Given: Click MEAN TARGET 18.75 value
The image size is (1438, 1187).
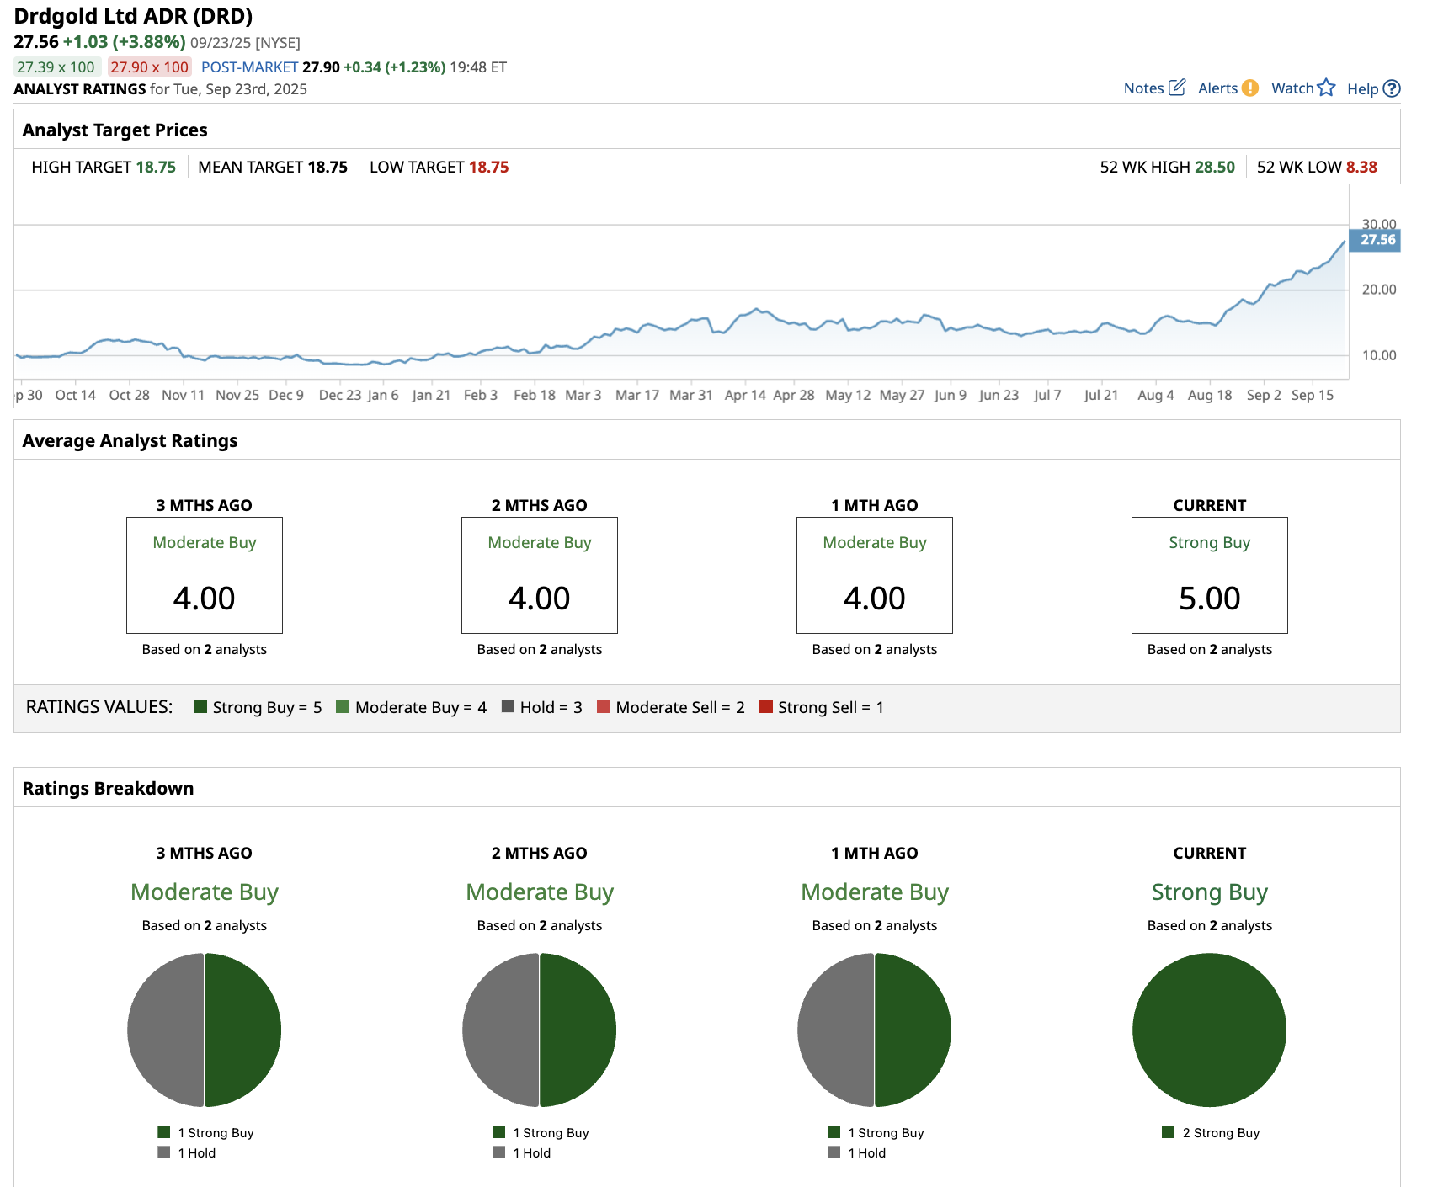Looking at the screenshot, I should [x=328, y=167].
